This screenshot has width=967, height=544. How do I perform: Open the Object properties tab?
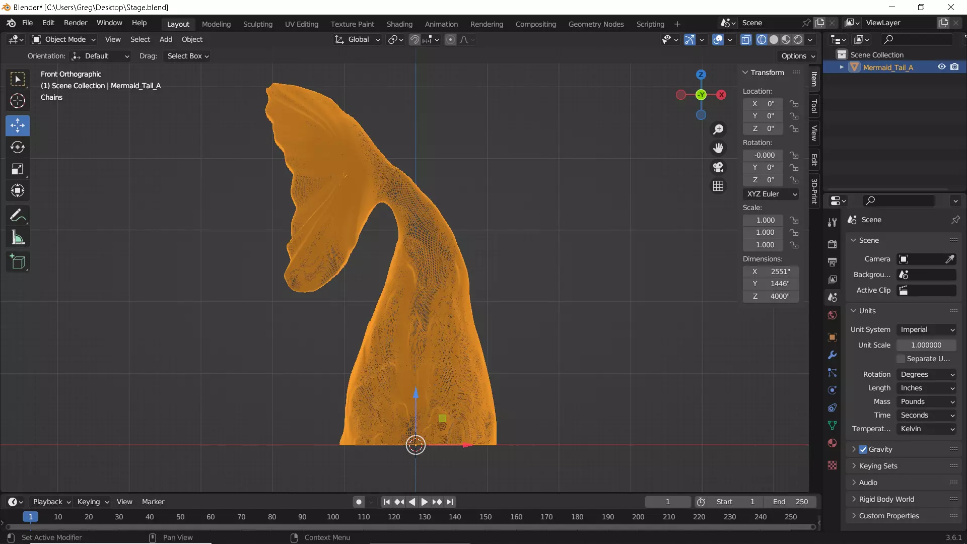[x=832, y=337]
